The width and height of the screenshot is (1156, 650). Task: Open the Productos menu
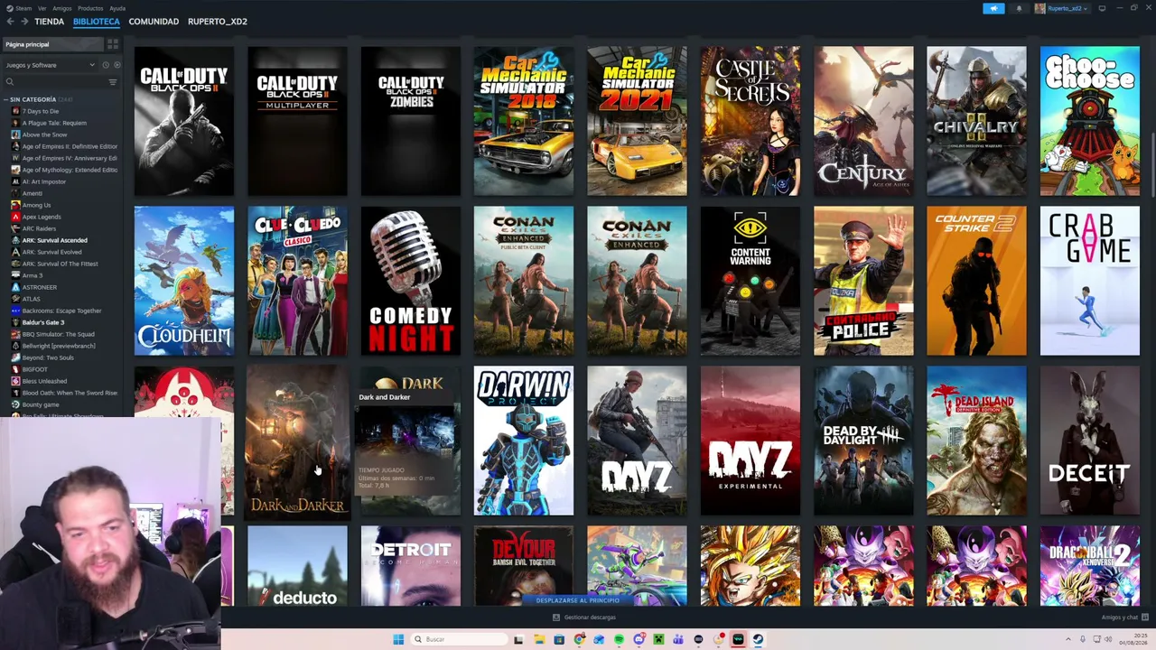90,8
